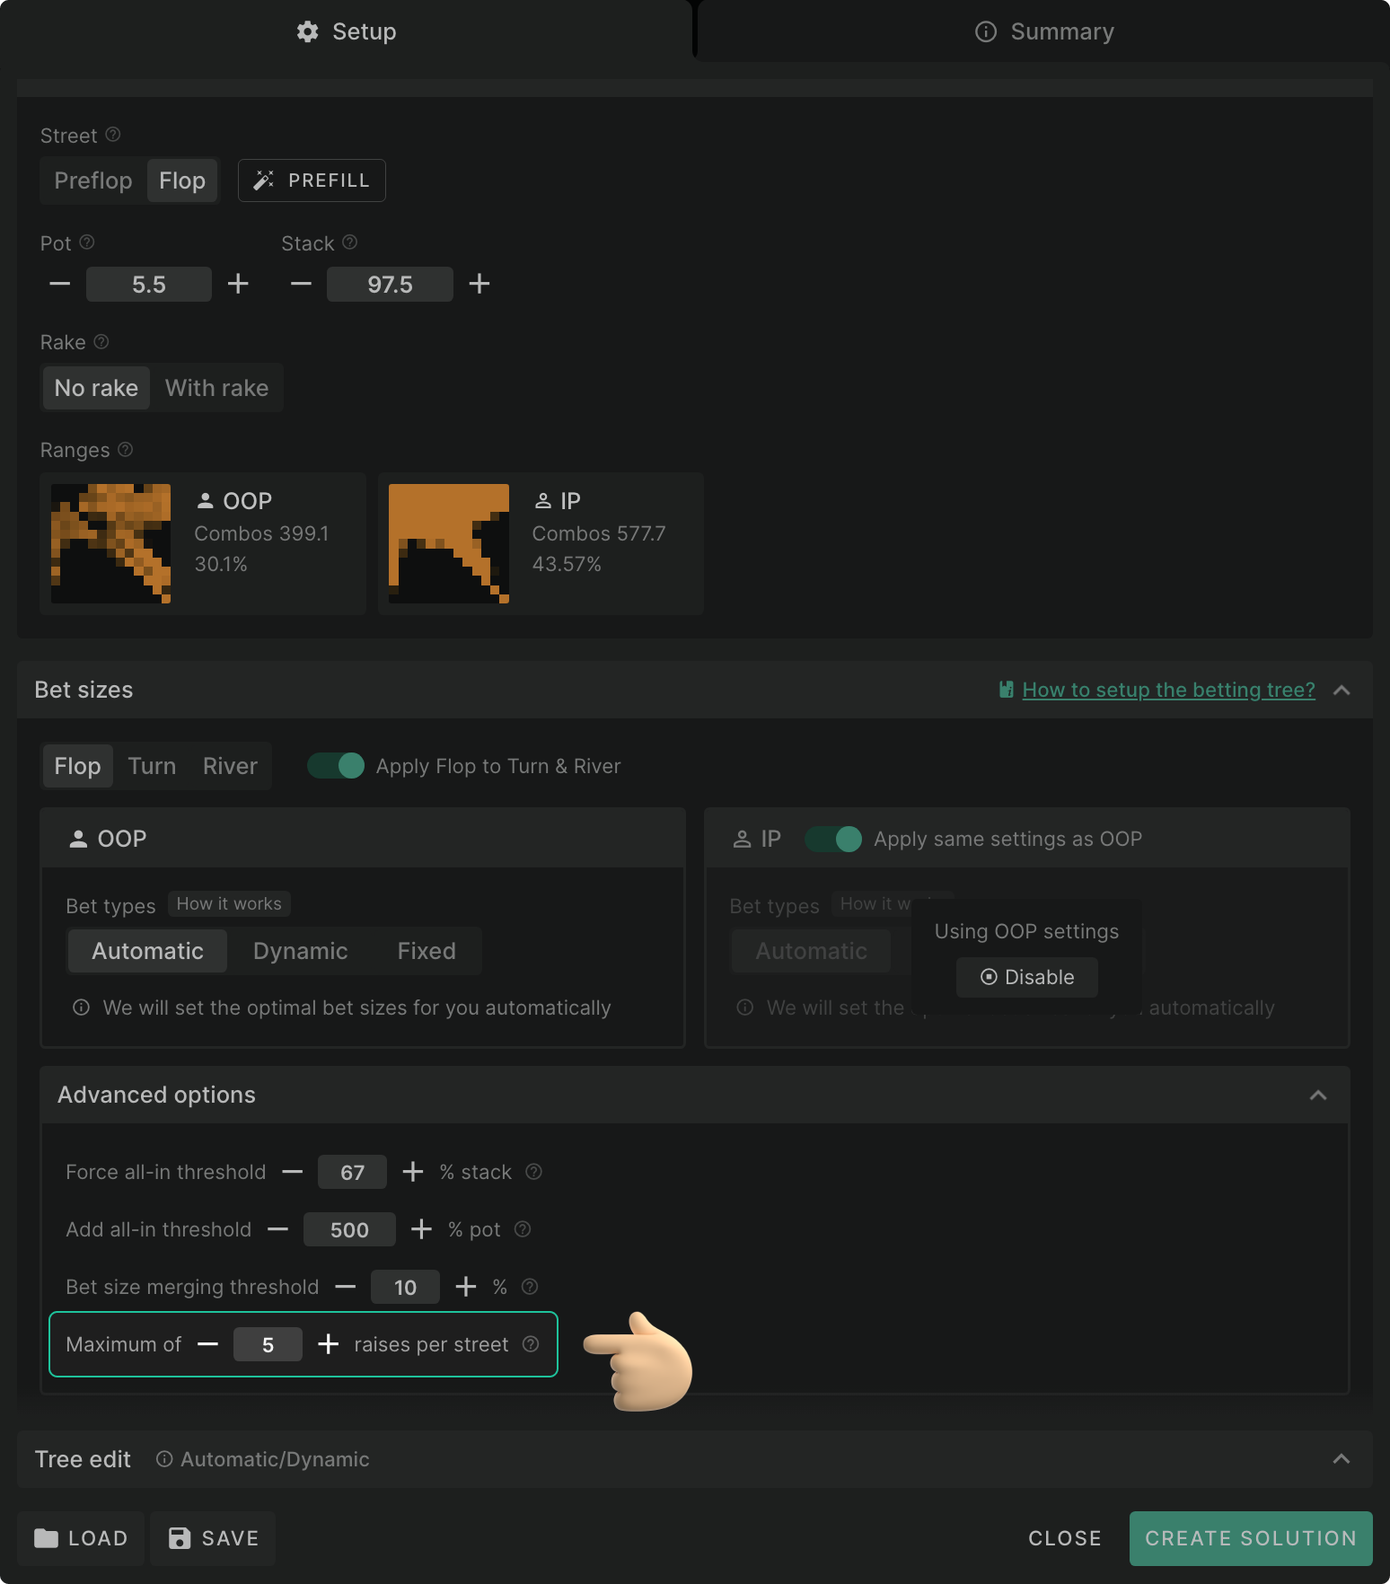Screen dimensions: 1390x1584
Task: Click the help icon after Force all-in threshold
Action: (x=533, y=1172)
